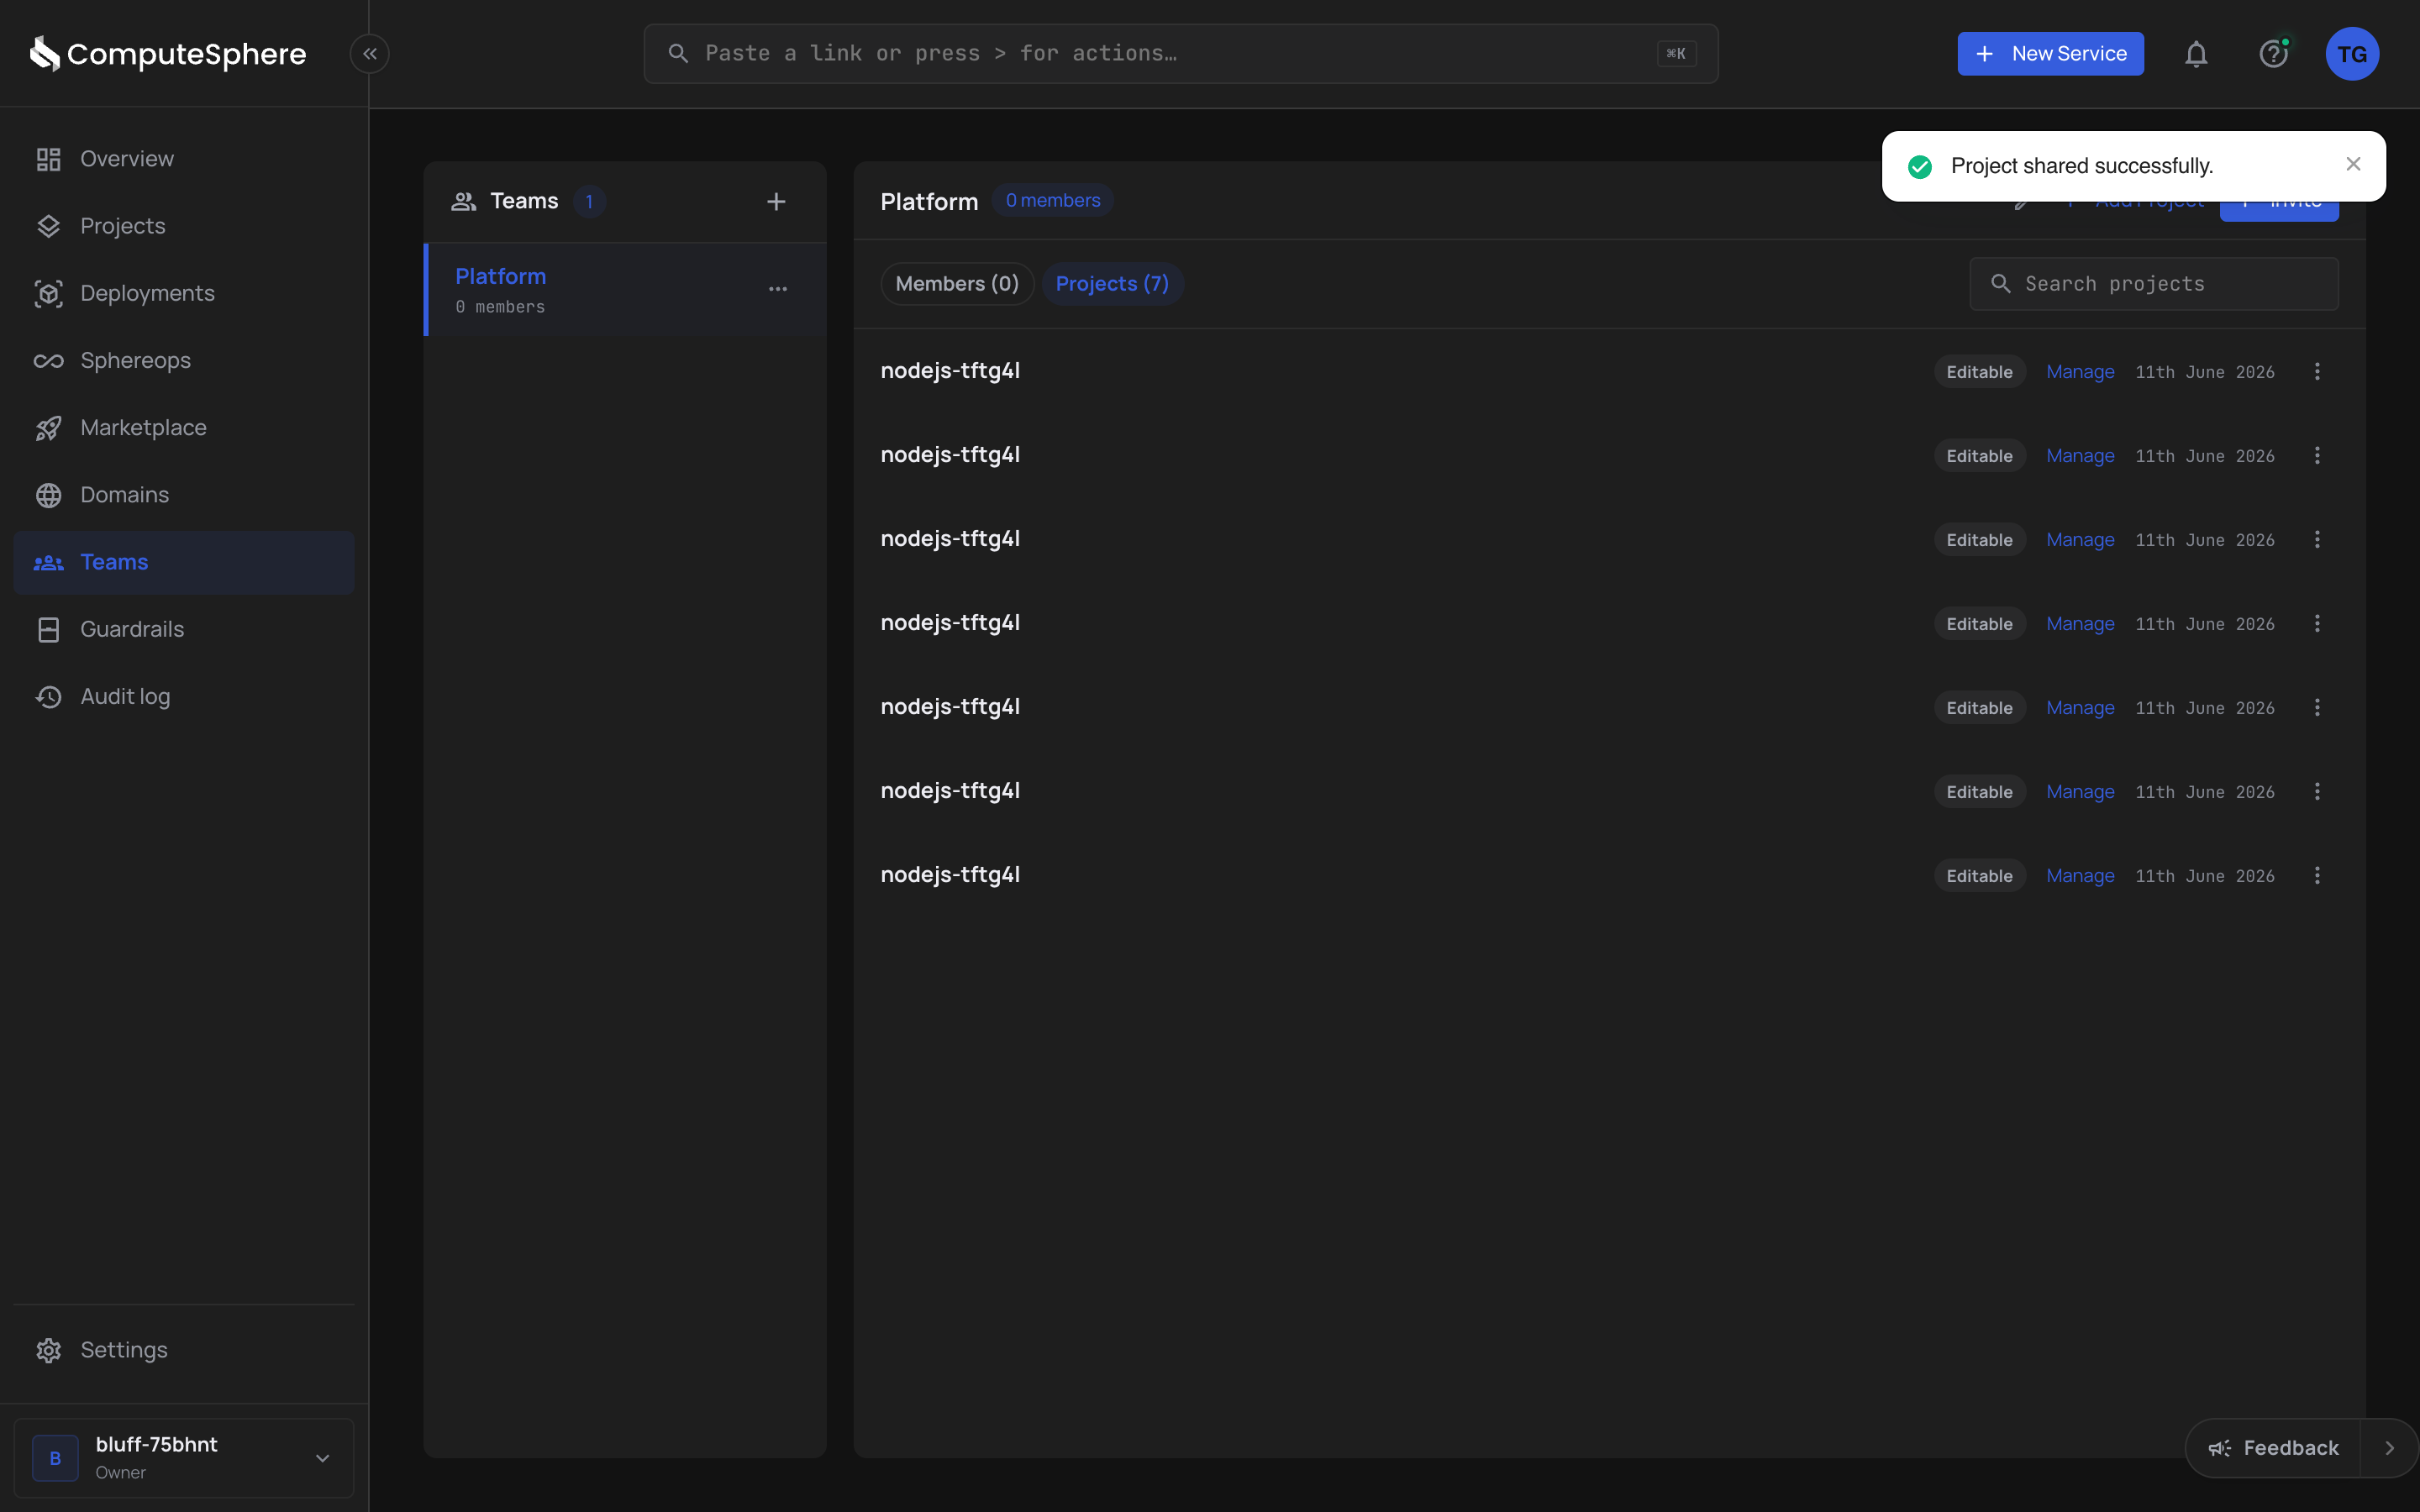Image resolution: width=2420 pixels, height=1512 pixels.
Task: Open Deployments in the sidebar
Action: pos(184,293)
